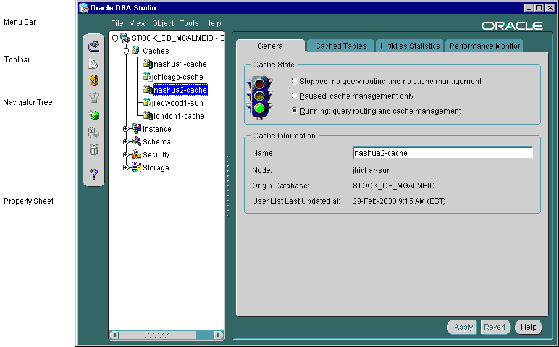Open the File menu
The image size is (559, 347).
point(117,23)
